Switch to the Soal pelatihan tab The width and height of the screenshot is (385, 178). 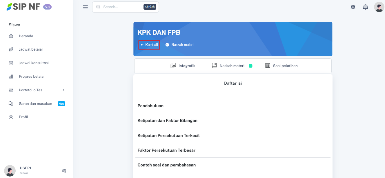click(x=282, y=66)
